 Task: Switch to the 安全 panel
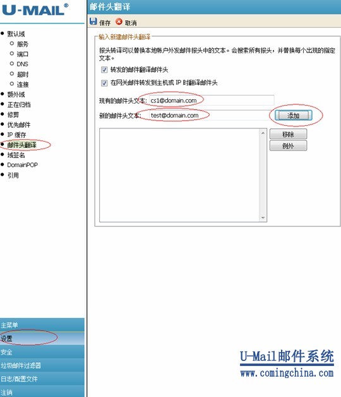point(42,352)
